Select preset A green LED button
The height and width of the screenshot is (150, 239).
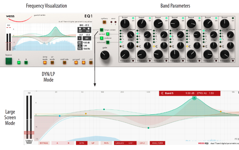pos(19,62)
